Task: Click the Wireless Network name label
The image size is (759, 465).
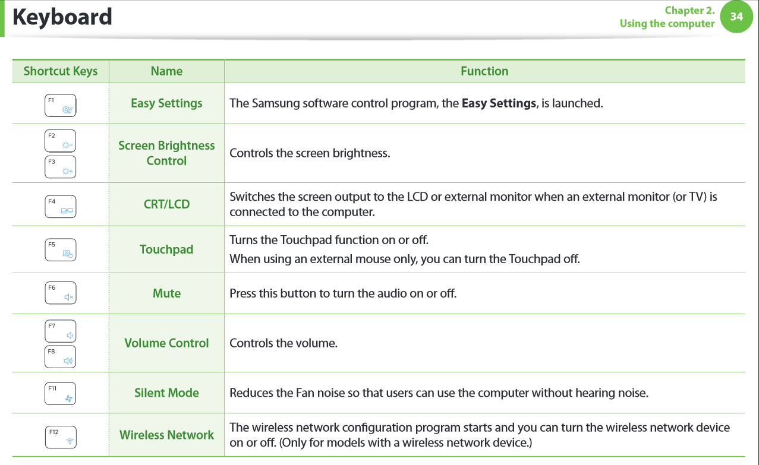Action: pos(166,435)
